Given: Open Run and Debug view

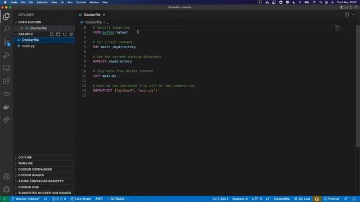Looking at the screenshot, I should [6, 55].
